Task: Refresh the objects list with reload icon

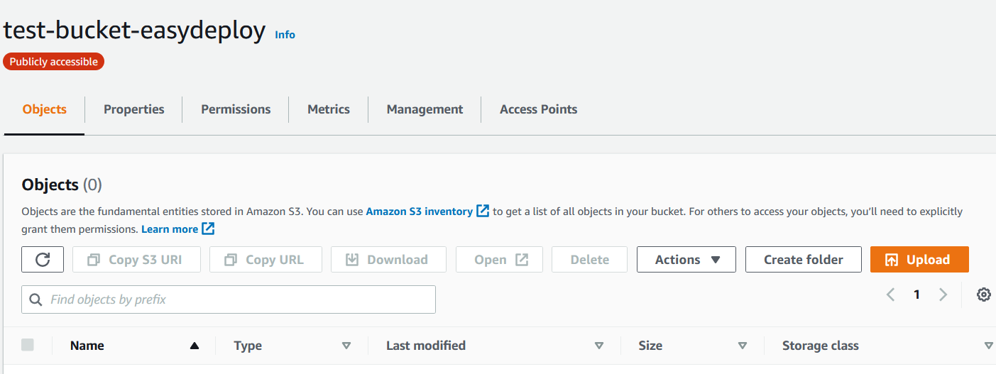Action: point(43,260)
